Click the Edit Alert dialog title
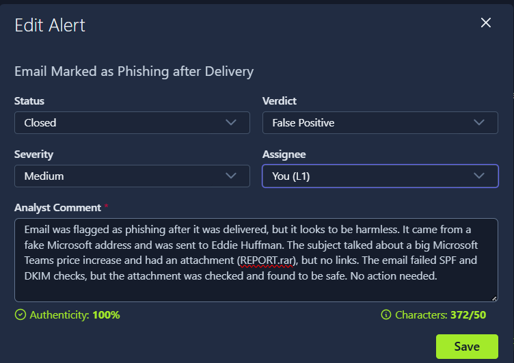The height and width of the screenshot is (363, 514). pos(50,25)
